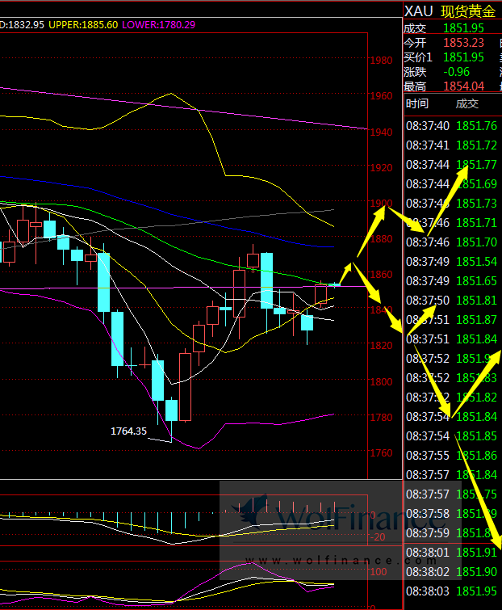The image size is (502, 610).
Task: Click the 成交 column header in tick list
Action: (x=466, y=103)
